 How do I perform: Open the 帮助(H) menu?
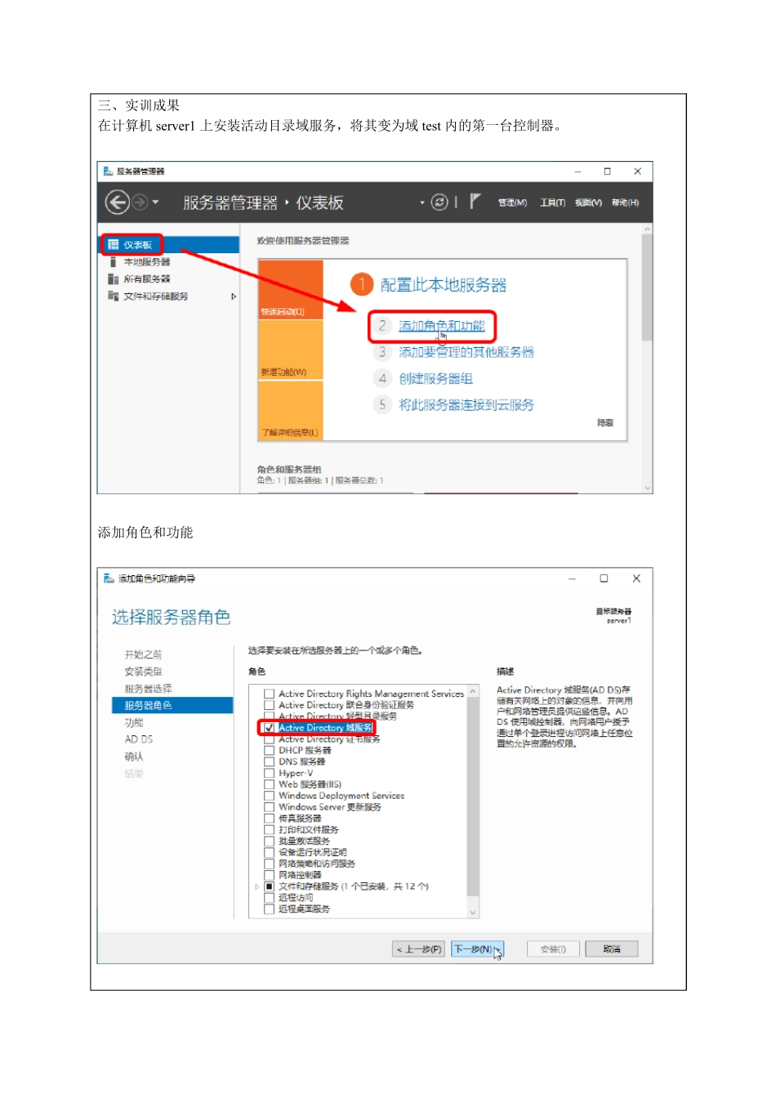[x=625, y=203]
